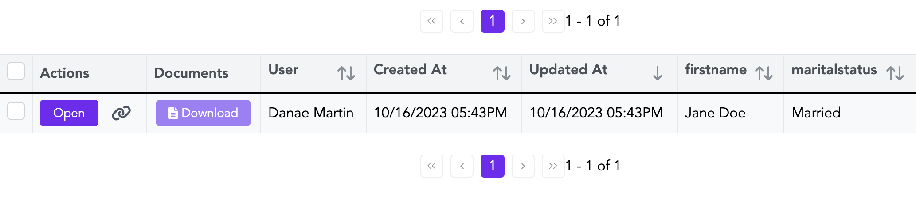The image size is (916, 197).
Task: Click the Jane Doe firstname cell
Action: [715, 113]
